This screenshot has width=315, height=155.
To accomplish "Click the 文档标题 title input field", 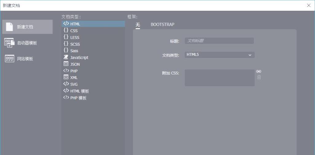I will pyautogui.click(x=219, y=41).
